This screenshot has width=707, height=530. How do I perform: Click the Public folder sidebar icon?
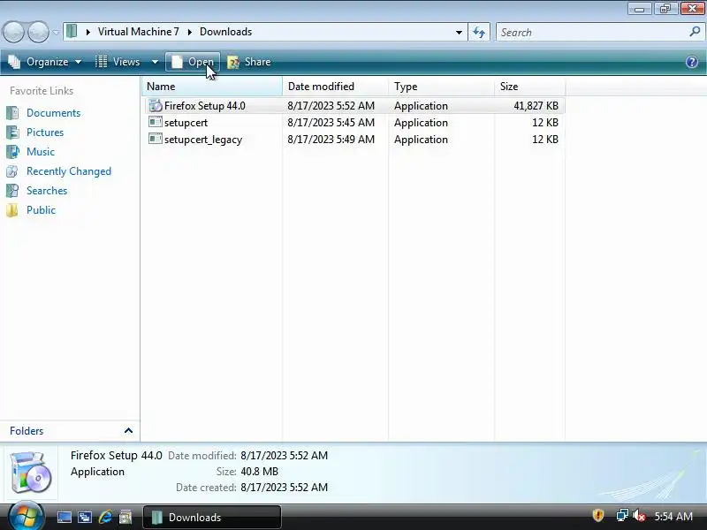(12, 210)
